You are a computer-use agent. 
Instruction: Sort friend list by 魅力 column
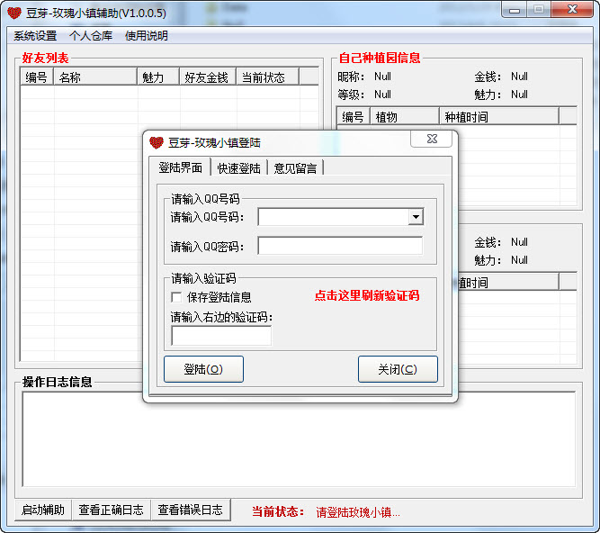tap(158, 77)
